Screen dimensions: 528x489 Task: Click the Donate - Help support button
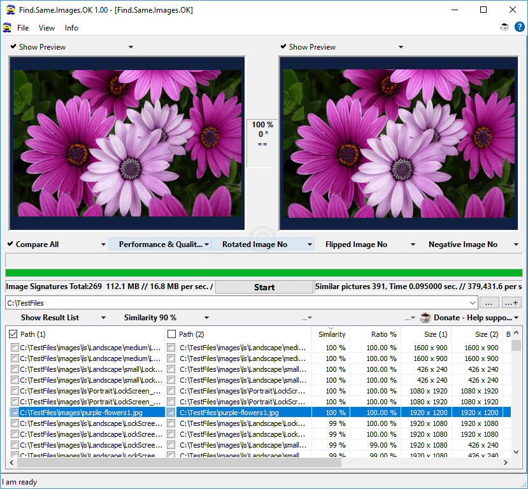coord(473,317)
